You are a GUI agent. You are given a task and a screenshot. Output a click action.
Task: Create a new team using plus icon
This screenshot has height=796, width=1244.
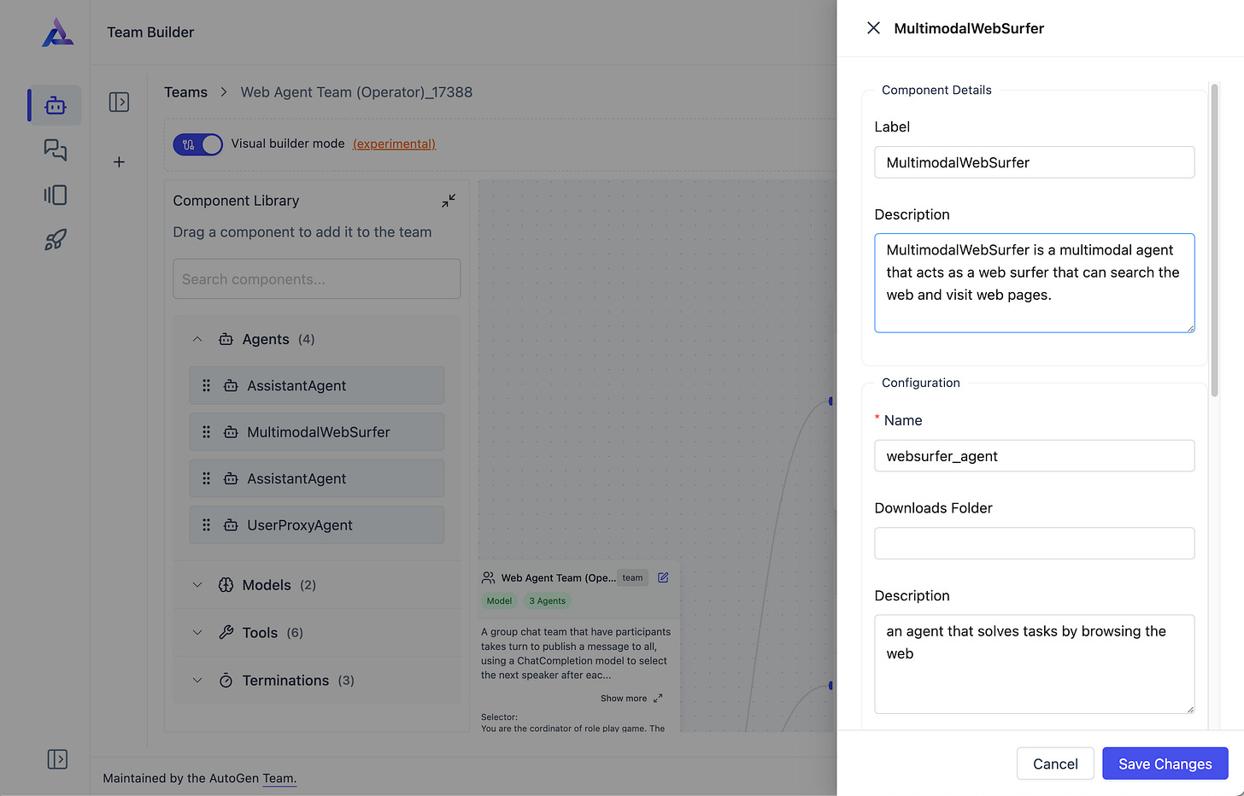click(x=119, y=161)
